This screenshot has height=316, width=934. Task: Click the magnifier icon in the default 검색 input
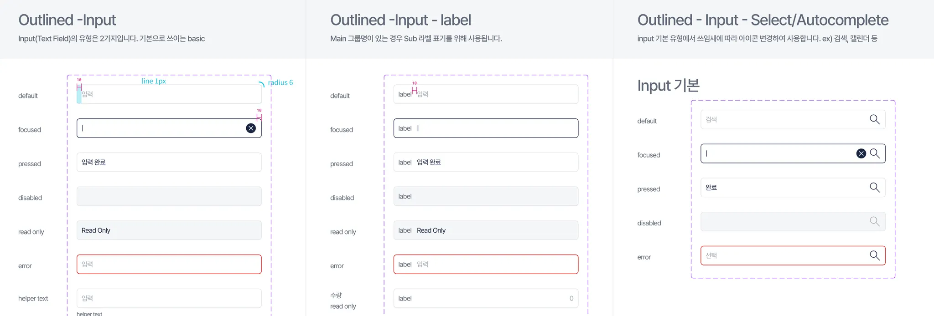[x=874, y=119]
